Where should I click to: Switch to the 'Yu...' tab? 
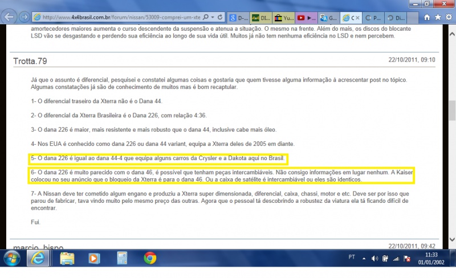pos(284,18)
